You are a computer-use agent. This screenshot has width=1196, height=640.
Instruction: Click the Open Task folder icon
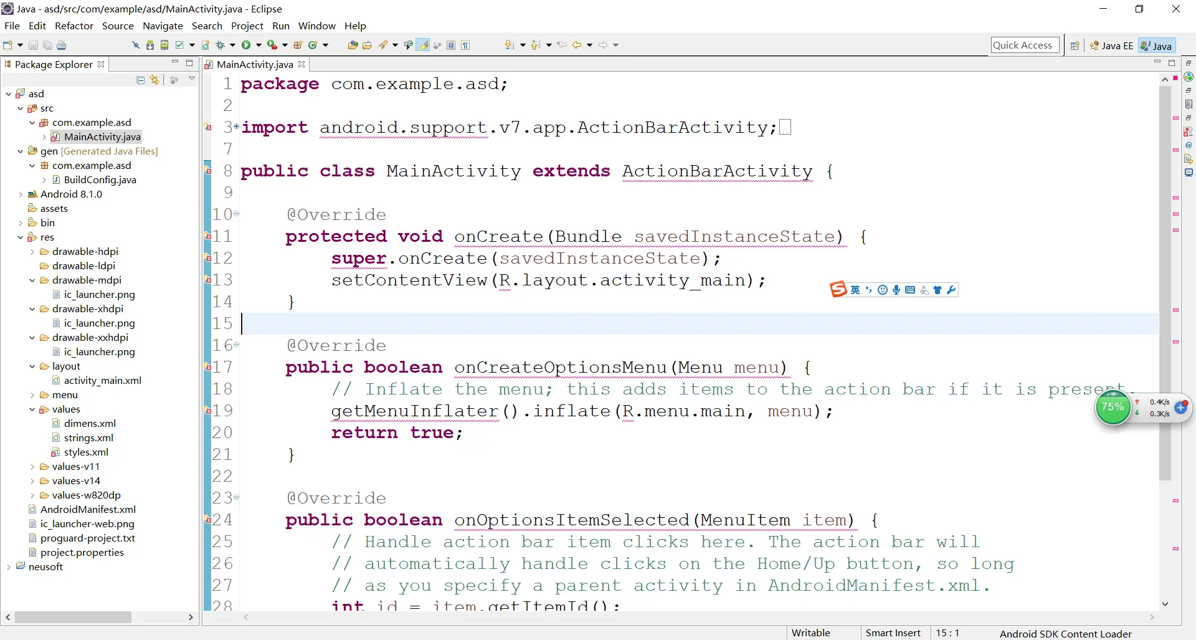pos(367,45)
